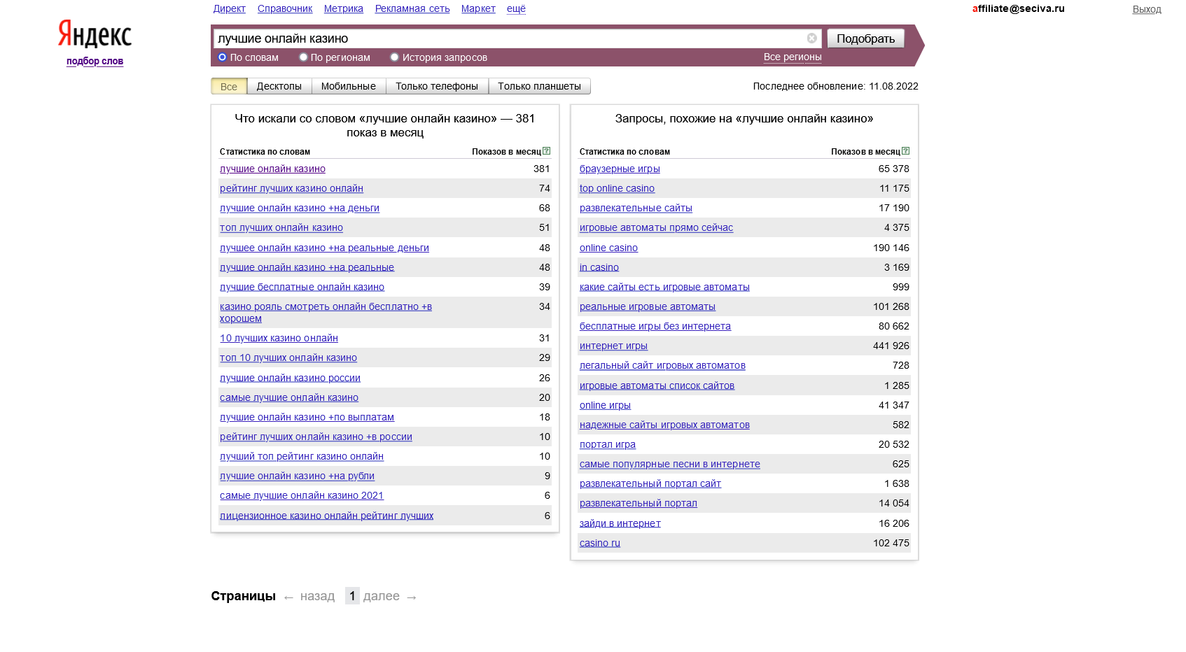
Task: Open топ лучших онлайн казино link
Action: 281,227
